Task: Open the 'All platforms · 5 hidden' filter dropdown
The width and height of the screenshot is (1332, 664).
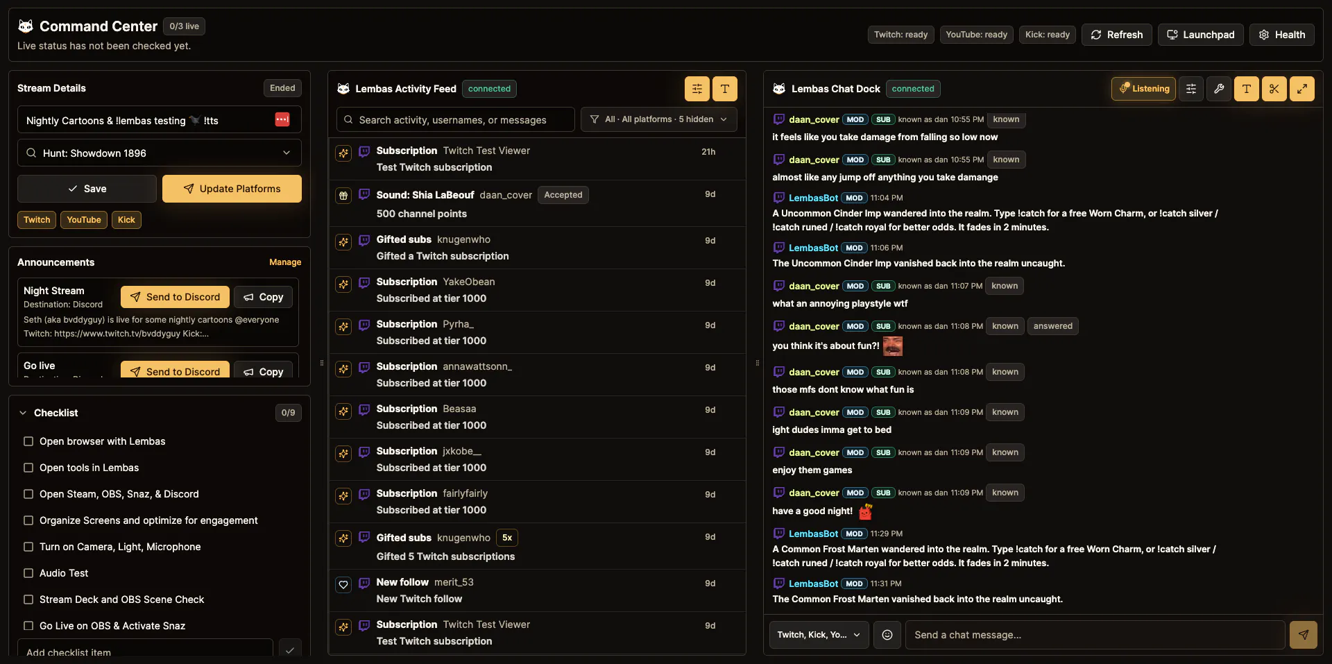Action: [658, 119]
